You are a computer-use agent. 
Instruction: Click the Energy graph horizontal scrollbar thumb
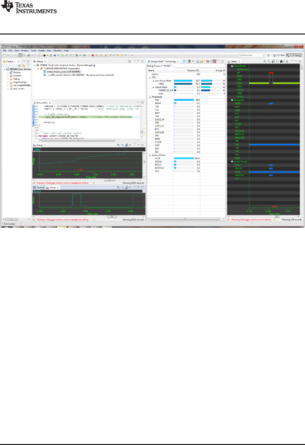pos(110,180)
